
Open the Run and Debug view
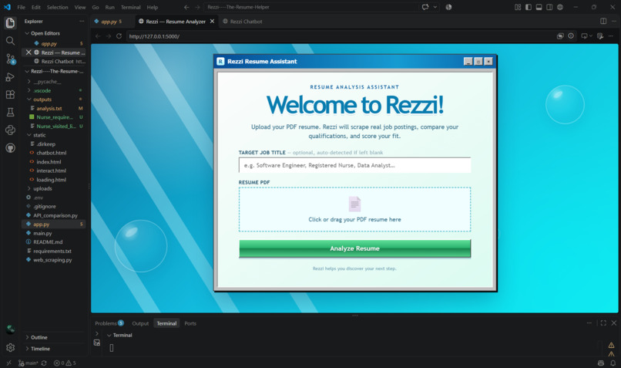point(10,77)
